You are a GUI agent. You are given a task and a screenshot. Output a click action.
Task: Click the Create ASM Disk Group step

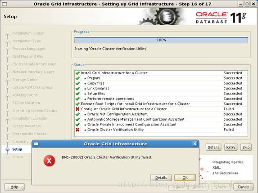(x=32, y=87)
